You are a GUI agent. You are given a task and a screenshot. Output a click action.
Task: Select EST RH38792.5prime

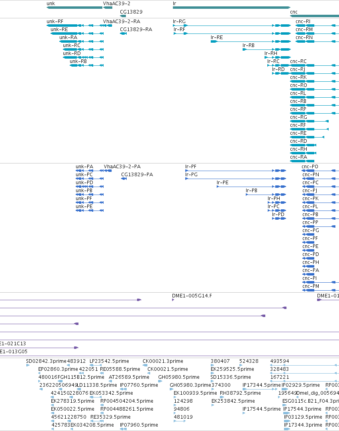click(240, 393)
